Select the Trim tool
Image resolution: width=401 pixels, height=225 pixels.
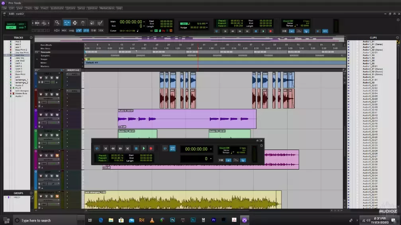tap(67, 23)
